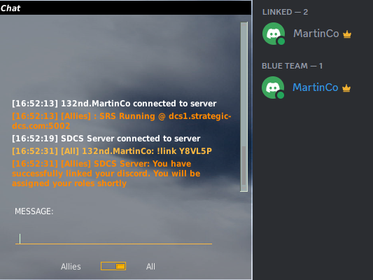
Task: Click MartinCo's Discord avatar under BLUE TEAM
Action: pyautogui.click(x=273, y=87)
